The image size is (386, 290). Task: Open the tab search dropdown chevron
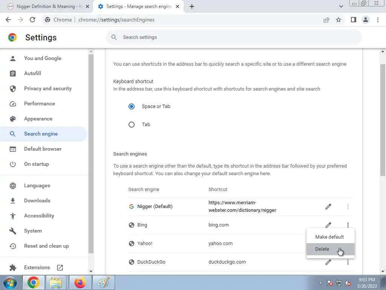coord(341,6)
